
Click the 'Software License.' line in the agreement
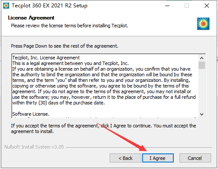click(31, 114)
